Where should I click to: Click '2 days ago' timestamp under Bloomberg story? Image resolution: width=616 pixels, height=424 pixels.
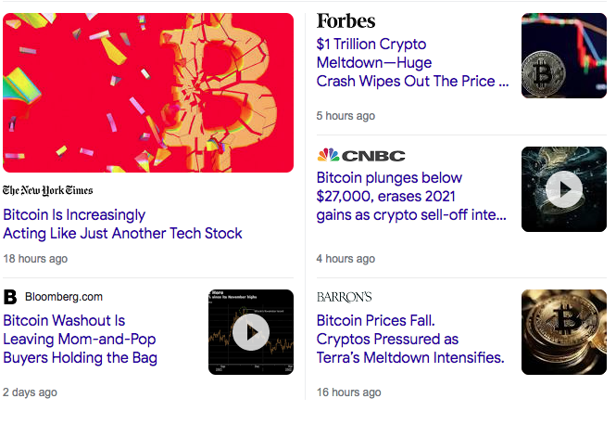(30, 392)
